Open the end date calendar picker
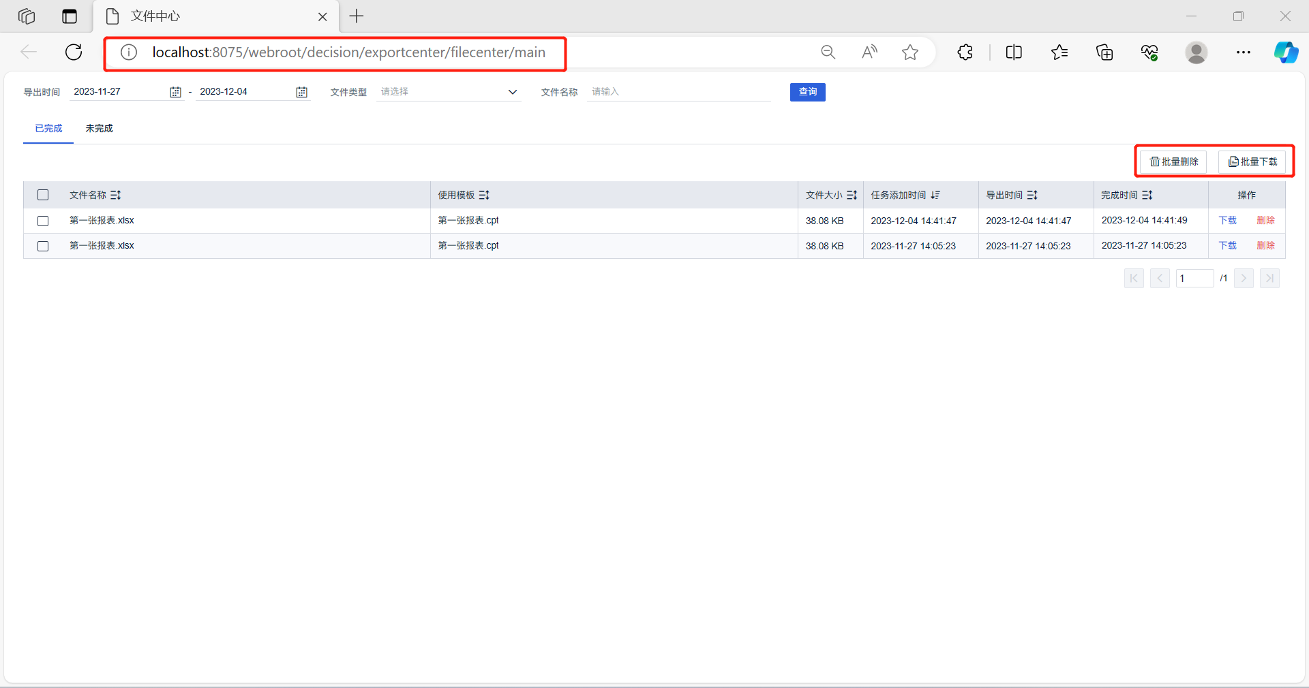The image size is (1309, 688). 301,92
